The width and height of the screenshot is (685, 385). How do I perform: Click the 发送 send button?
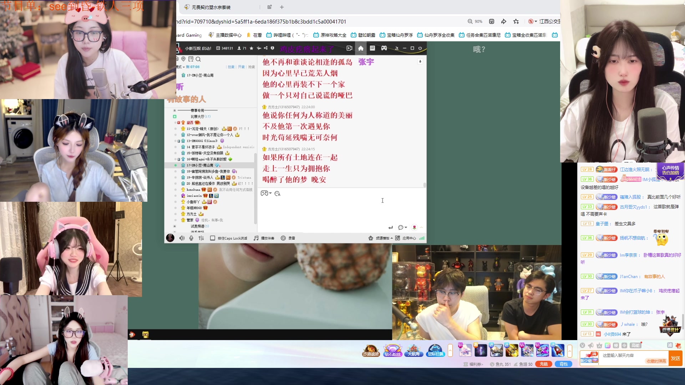[675, 358]
